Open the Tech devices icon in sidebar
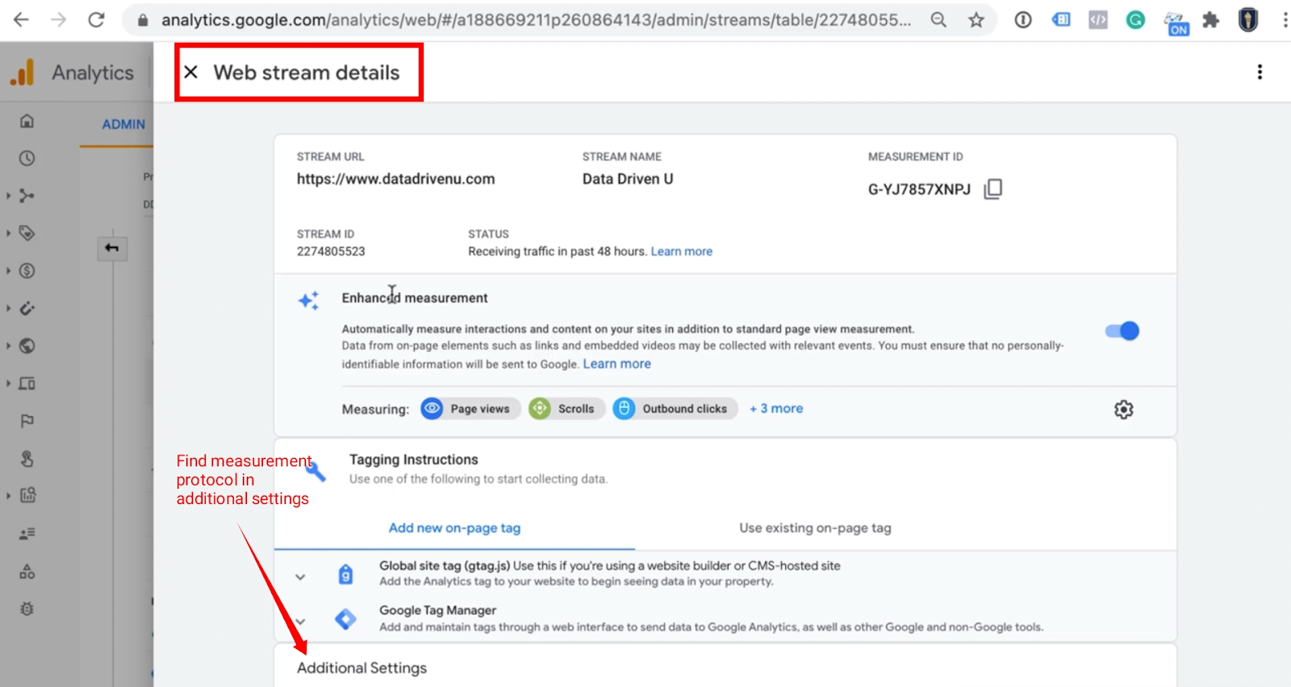Screen dimensions: 1291x687 (27, 384)
